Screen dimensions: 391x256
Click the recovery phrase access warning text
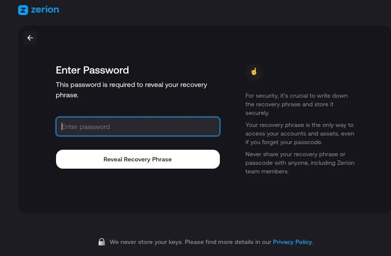pos(300,133)
